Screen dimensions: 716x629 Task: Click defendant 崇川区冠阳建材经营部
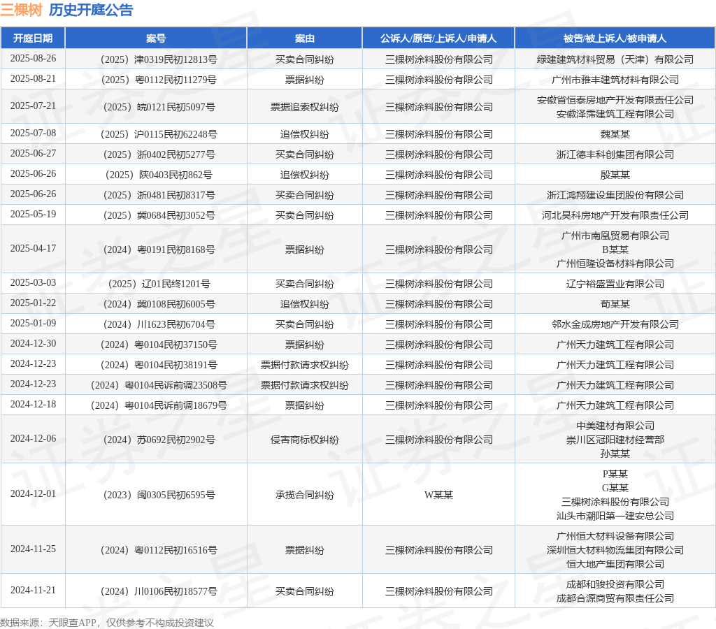point(615,440)
